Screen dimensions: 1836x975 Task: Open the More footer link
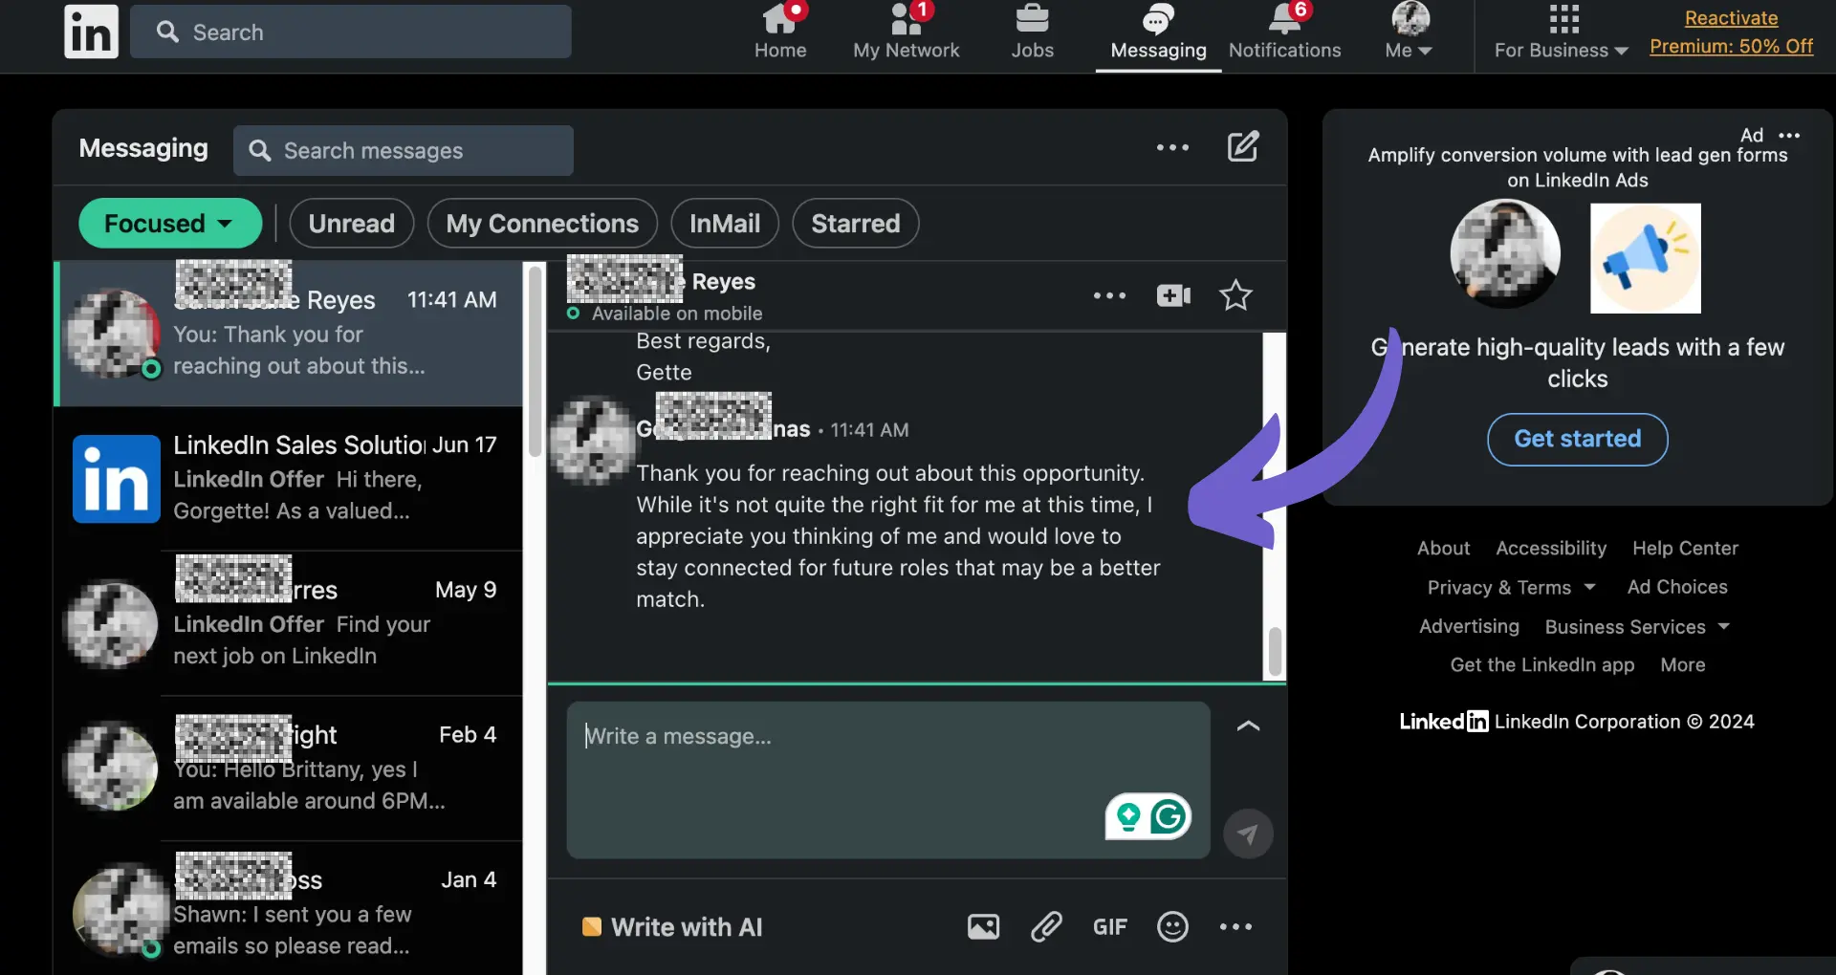pos(1683,665)
